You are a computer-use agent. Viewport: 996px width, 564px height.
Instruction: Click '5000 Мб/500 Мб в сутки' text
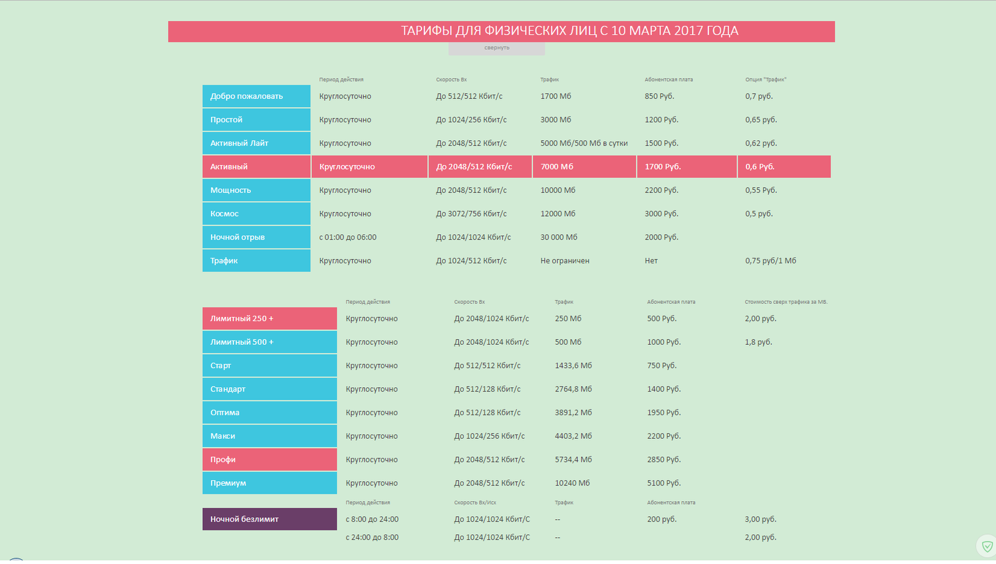(584, 143)
